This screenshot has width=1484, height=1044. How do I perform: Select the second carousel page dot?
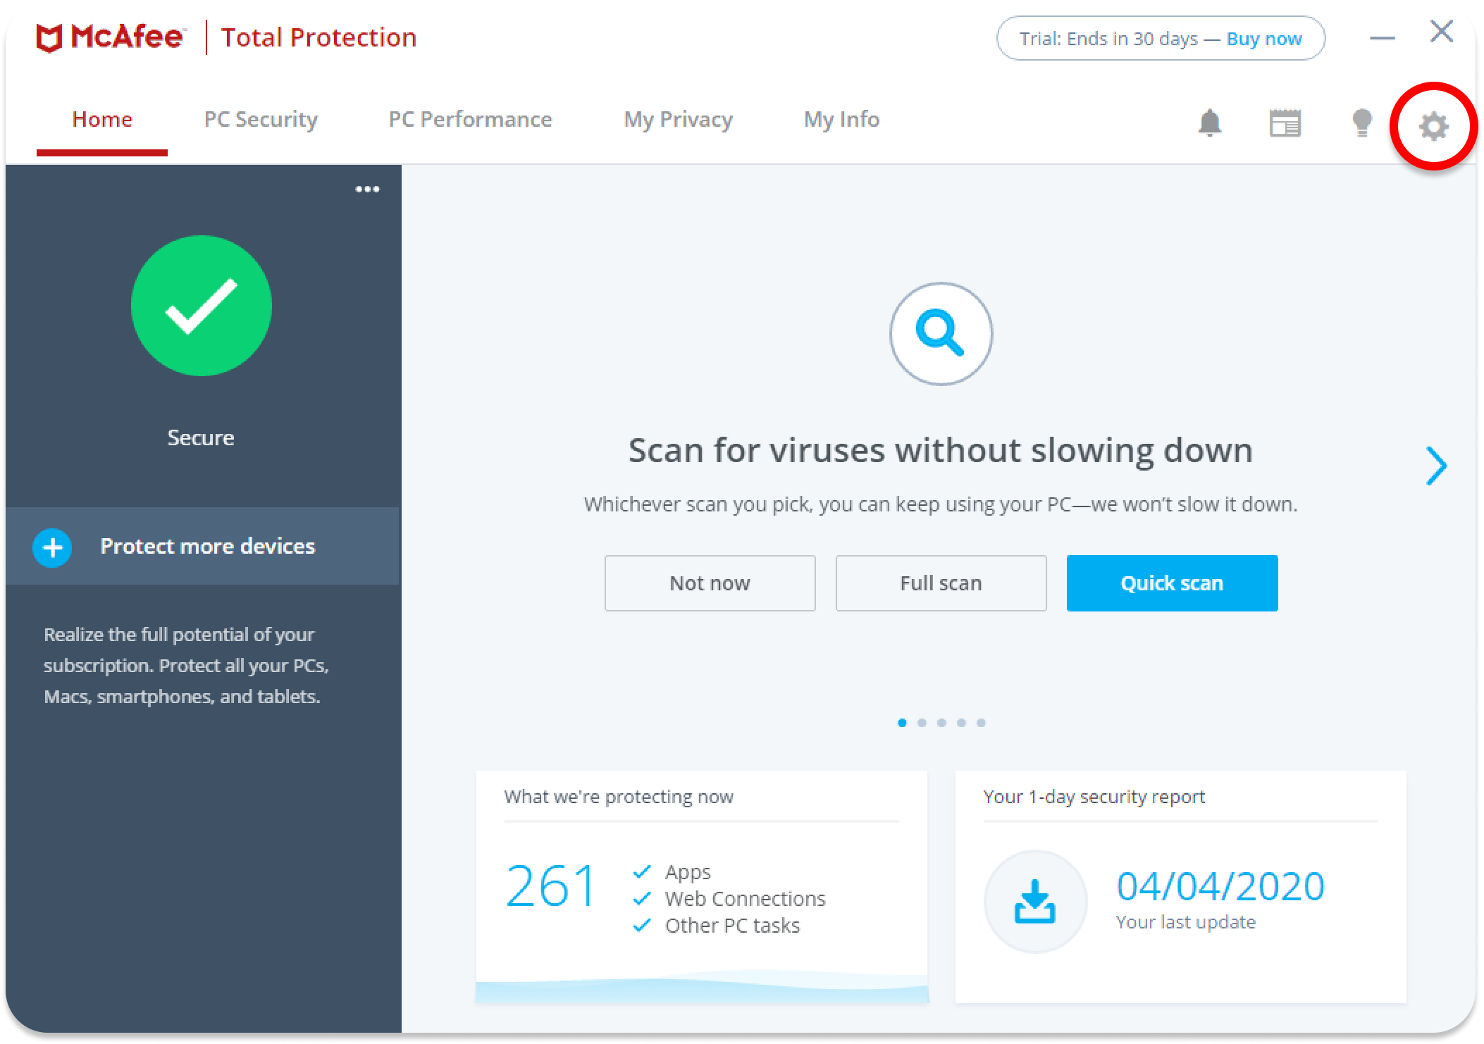tap(922, 723)
